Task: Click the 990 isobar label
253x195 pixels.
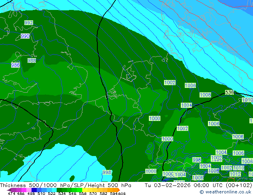Action: [25, 36]
